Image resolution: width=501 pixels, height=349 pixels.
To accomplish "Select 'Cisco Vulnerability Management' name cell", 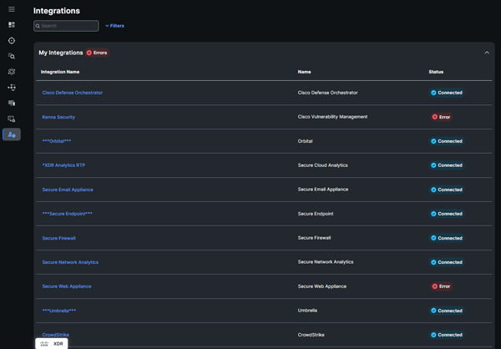I will tap(332, 117).
